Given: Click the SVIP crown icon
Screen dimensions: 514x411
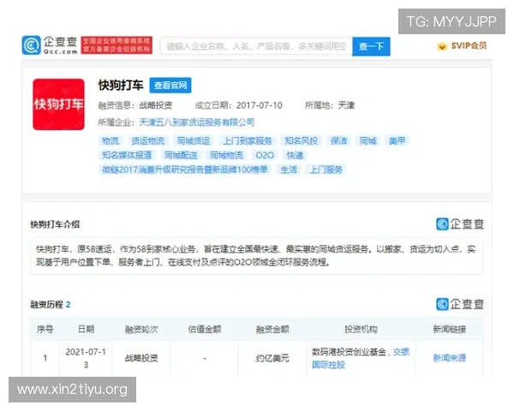Looking at the screenshot, I should pyautogui.click(x=442, y=46).
